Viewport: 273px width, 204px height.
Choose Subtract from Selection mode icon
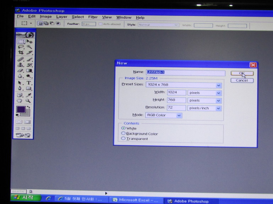(x=52, y=23)
